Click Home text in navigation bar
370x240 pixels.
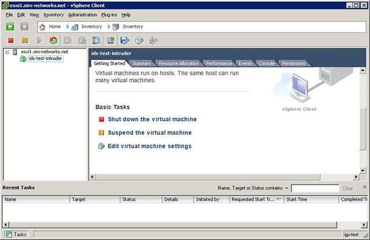[55, 27]
